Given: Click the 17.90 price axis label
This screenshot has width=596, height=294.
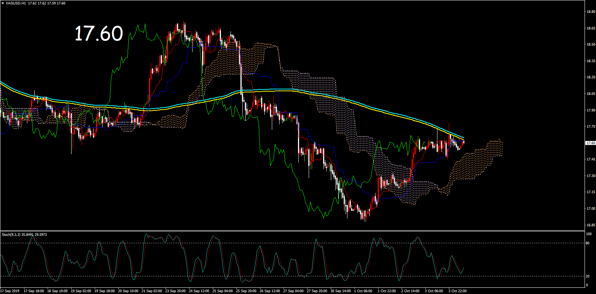Looking at the screenshot, I should 591,110.
